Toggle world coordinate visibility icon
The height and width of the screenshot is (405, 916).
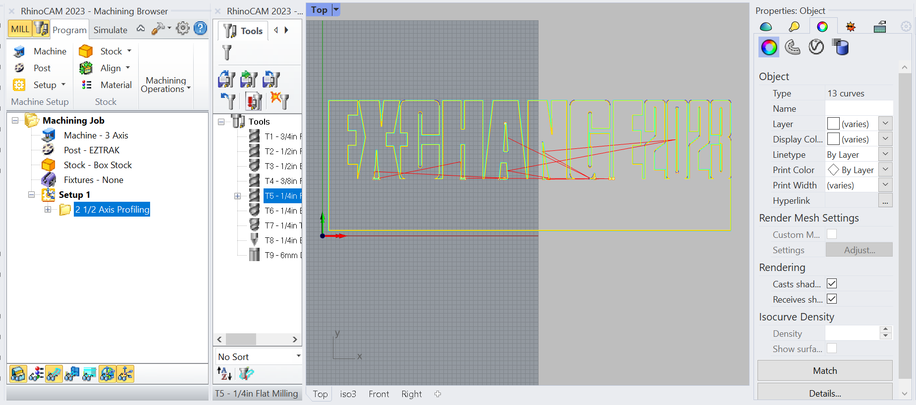click(108, 374)
